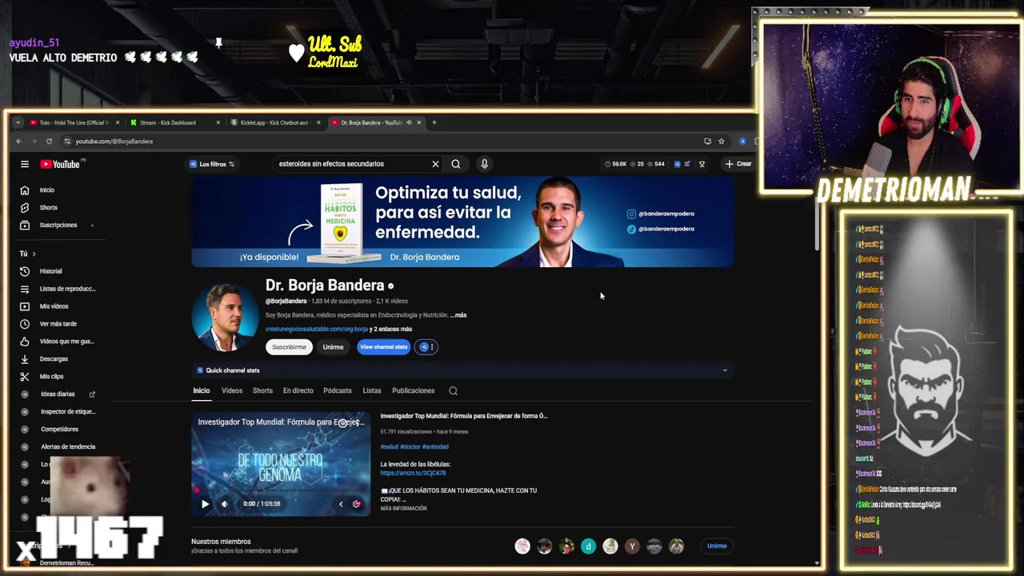Open the Crear menu
Viewport: 1024px width, 576px height.
click(x=738, y=164)
